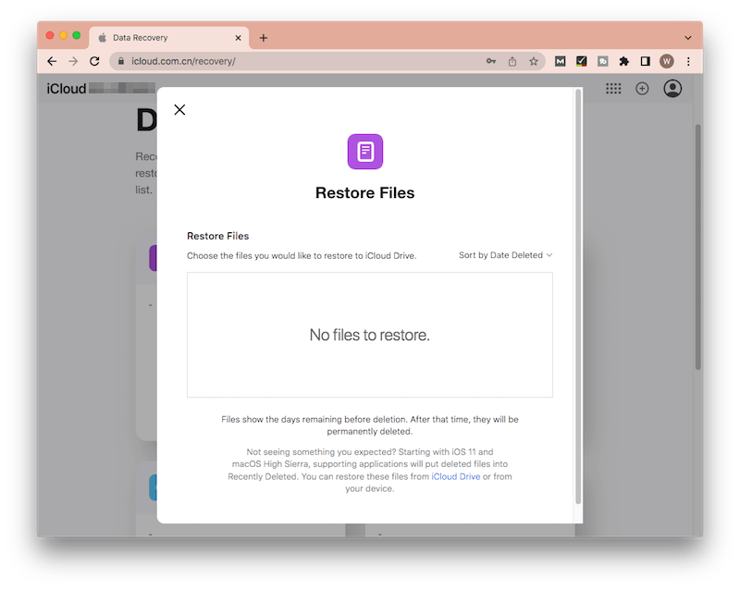The width and height of the screenshot is (740, 590).
Task: Close the Restore Files dialog
Action: coord(179,109)
